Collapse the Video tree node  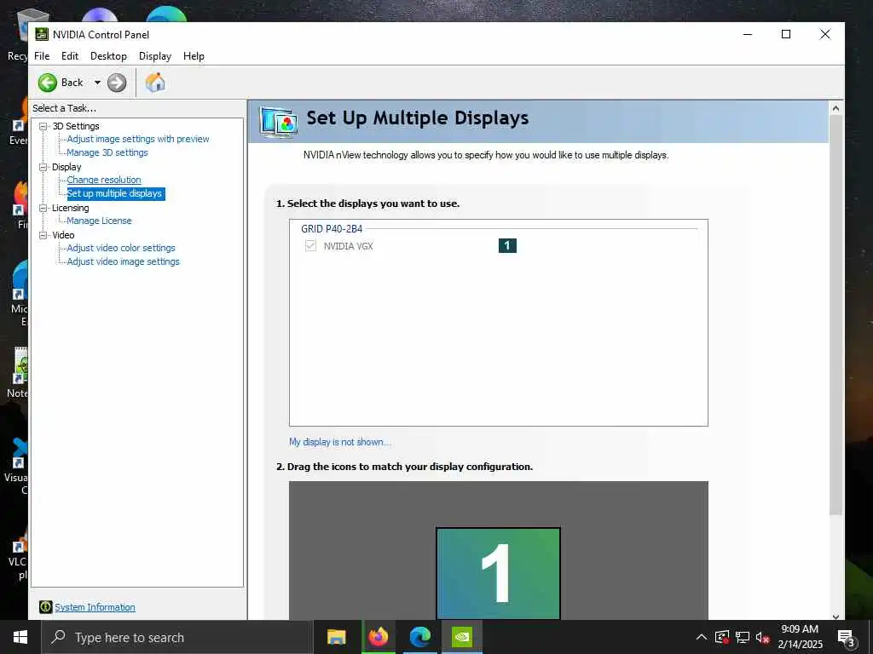43,235
